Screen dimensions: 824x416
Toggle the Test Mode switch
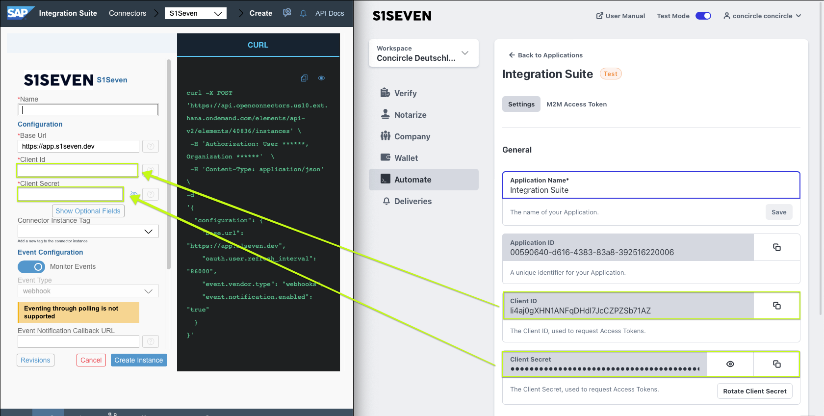703,16
